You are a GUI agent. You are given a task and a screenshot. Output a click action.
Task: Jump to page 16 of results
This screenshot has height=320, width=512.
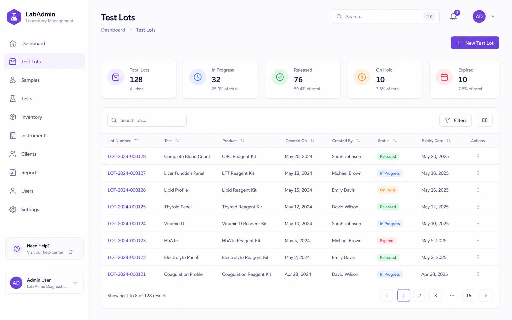(x=468, y=296)
